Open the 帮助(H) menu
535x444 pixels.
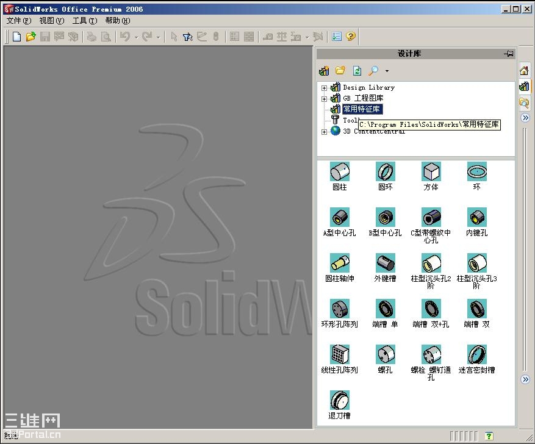(118, 21)
